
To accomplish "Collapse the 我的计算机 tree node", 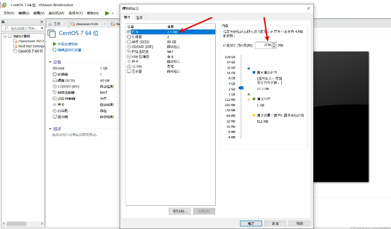I will click(x=5, y=36).
